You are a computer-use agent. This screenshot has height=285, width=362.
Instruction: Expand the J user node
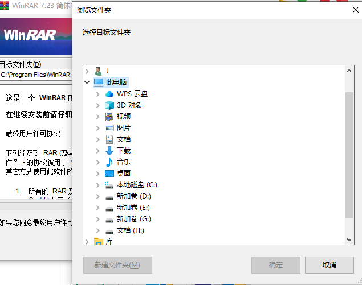click(87, 71)
